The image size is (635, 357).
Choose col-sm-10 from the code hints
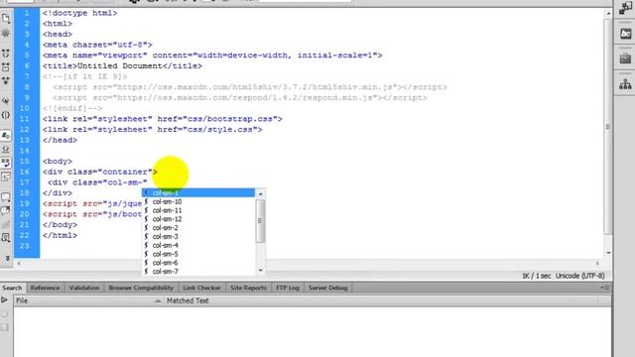pyautogui.click(x=198, y=201)
